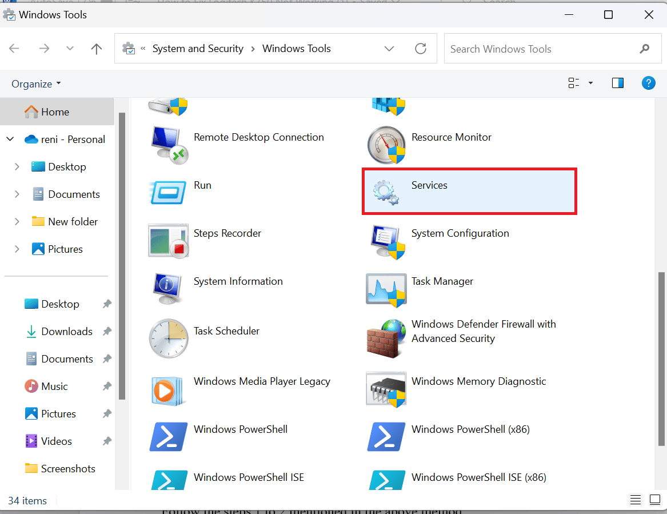Image resolution: width=667 pixels, height=514 pixels.
Task: Open the view options dropdown arrow
Action: pyautogui.click(x=590, y=83)
